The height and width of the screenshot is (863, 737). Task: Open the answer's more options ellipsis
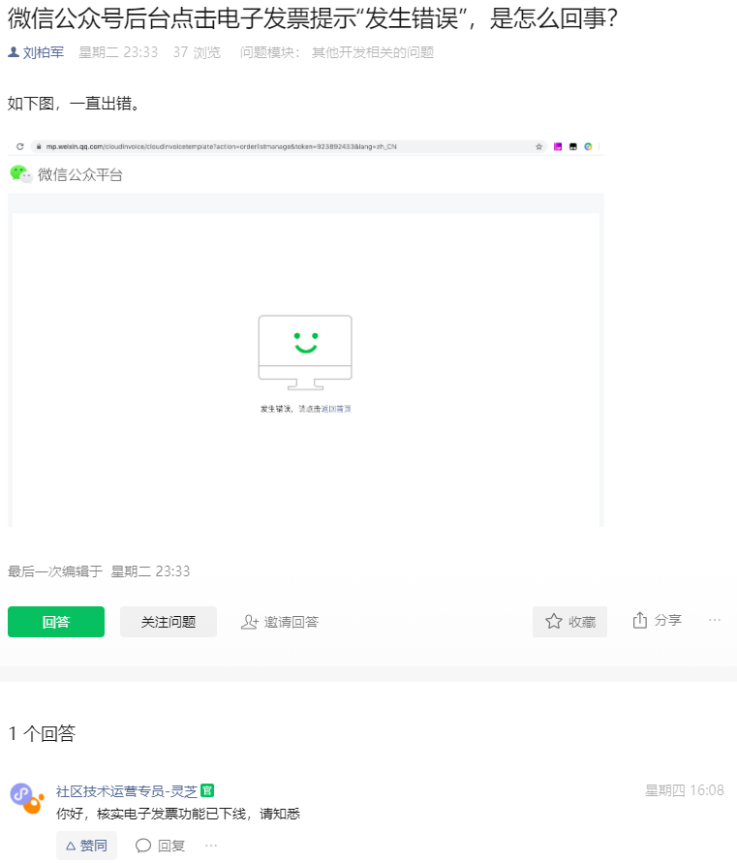click(x=211, y=846)
